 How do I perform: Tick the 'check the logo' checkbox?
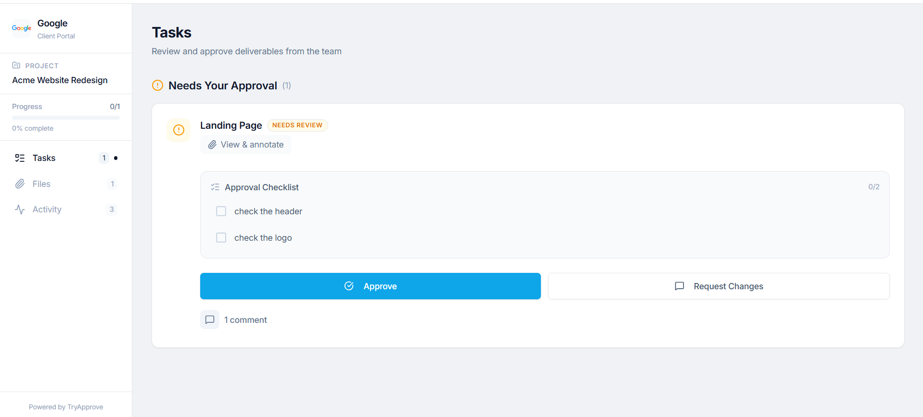[x=221, y=238]
